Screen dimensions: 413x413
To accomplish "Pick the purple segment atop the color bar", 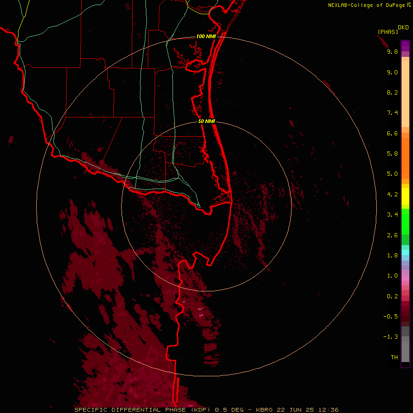I will 405,46.
